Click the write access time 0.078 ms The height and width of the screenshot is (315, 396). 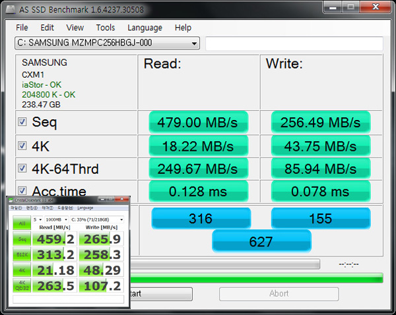coord(321,191)
